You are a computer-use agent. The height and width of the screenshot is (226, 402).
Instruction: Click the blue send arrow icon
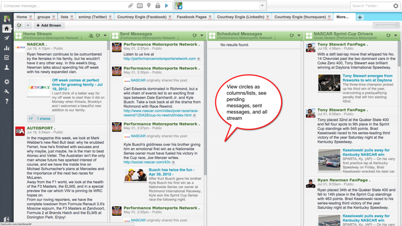click(x=166, y=5)
